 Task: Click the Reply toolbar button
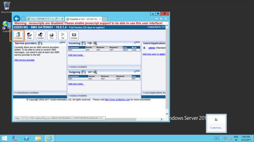[29, 35]
